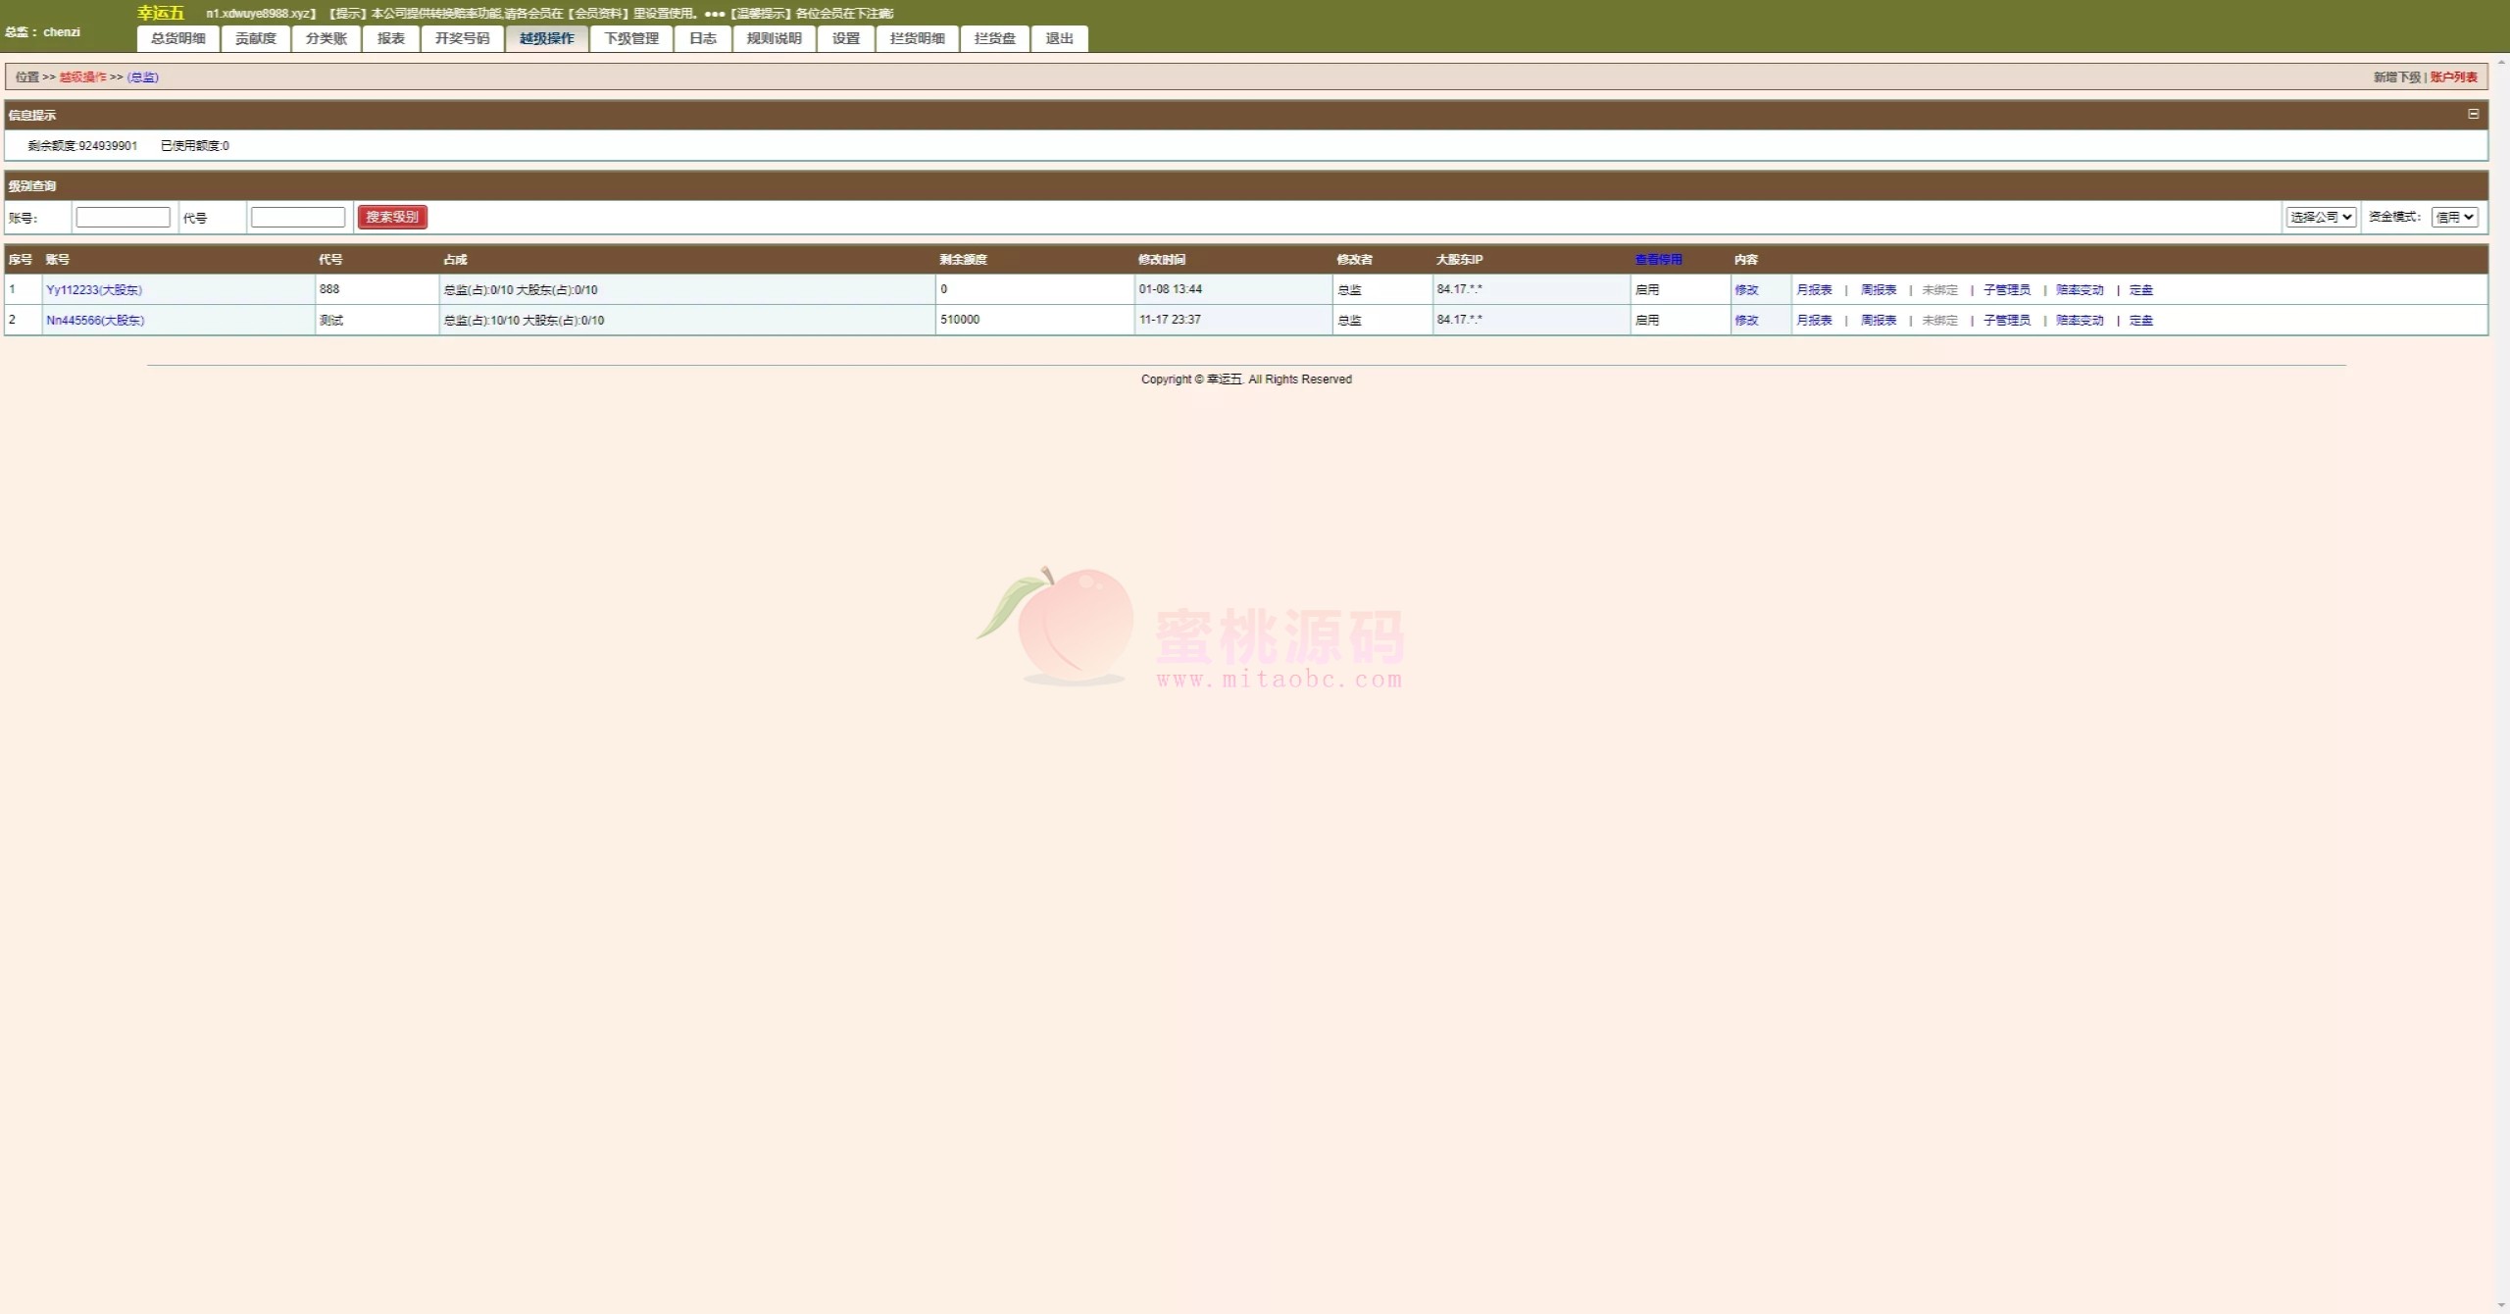Focus the 代号 search input field
The width and height of the screenshot is (2510, 1314).
(x=298, y=217)
